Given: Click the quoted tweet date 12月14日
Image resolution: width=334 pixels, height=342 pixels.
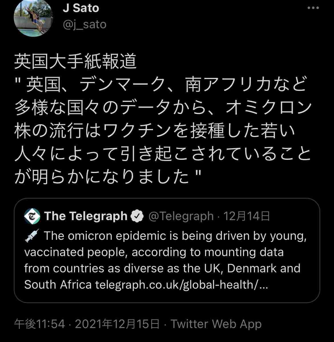Looking at the screenshot, I should pyautogui.click(x=247, y=216).
